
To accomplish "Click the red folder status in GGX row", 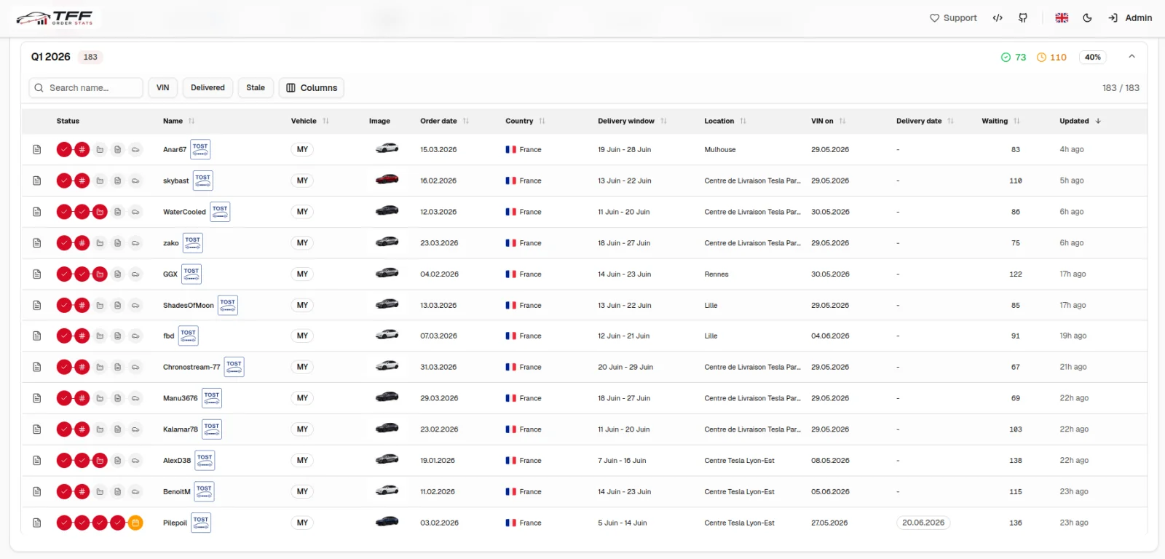I will point(100,274).
